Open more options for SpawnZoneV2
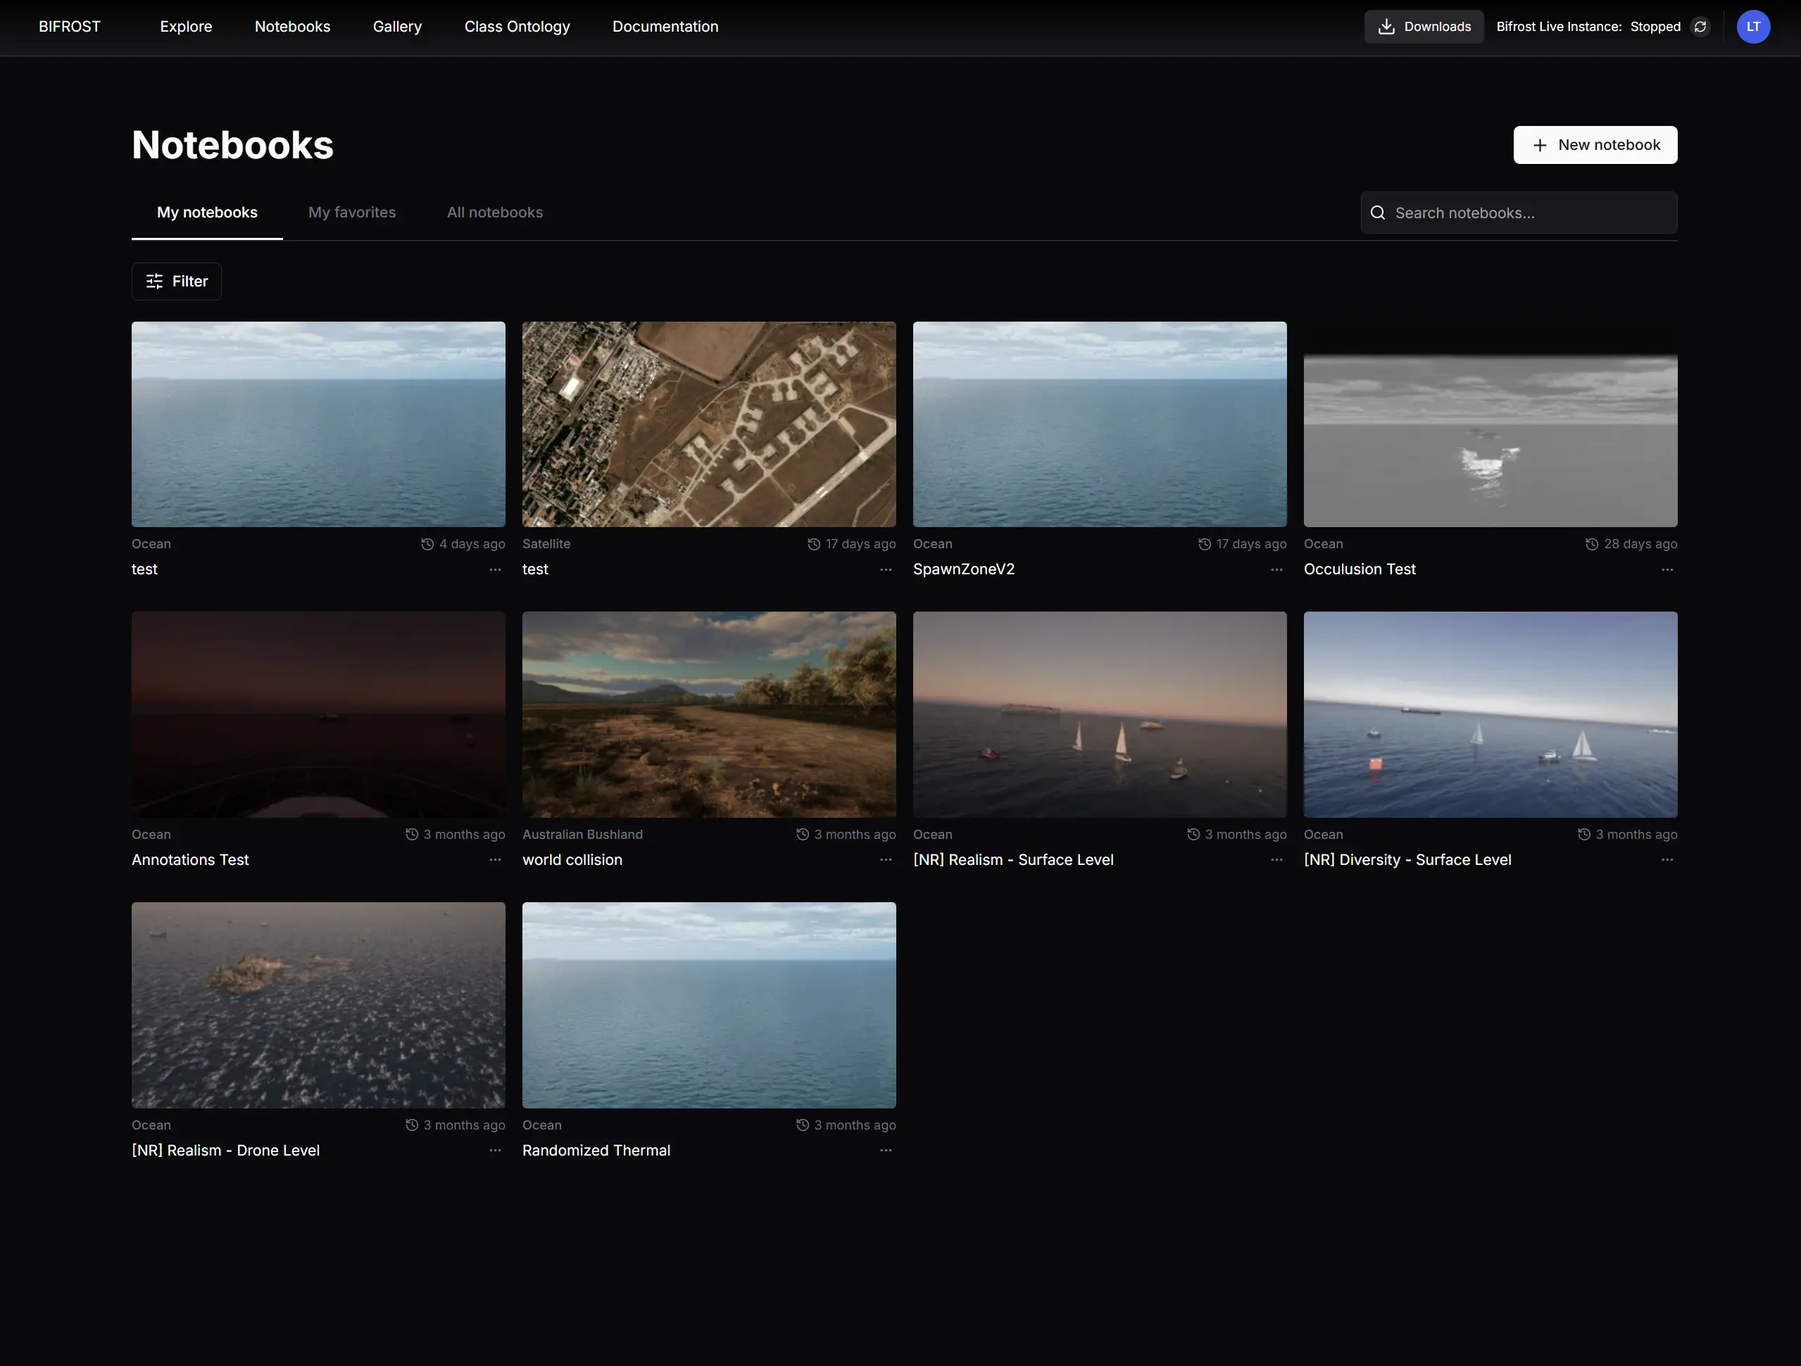1801x1366 pixels. pos(1276,570)
